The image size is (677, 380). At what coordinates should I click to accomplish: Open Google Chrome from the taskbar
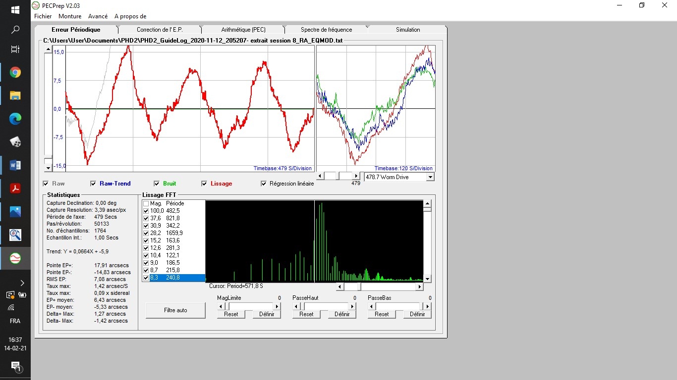(15, 73)
